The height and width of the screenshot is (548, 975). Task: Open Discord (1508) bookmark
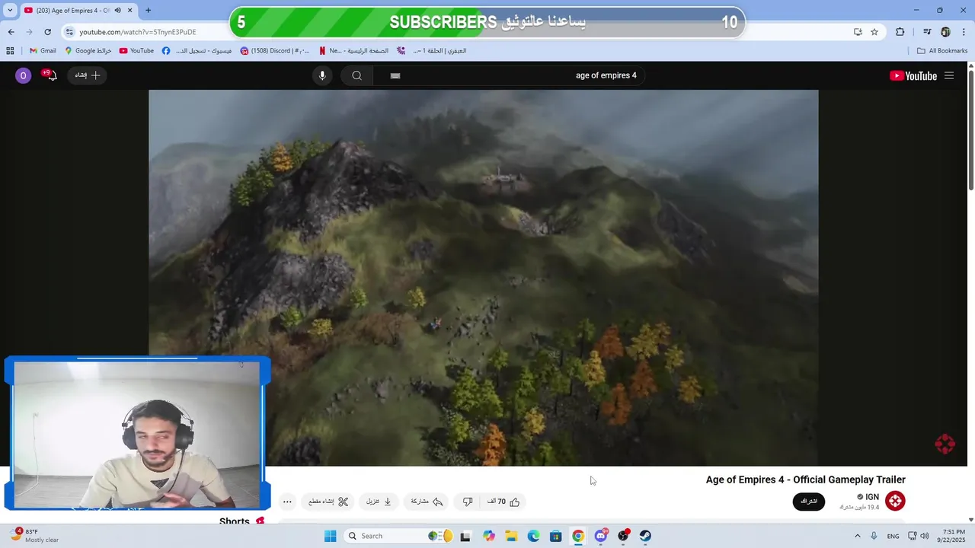point(274,51)
